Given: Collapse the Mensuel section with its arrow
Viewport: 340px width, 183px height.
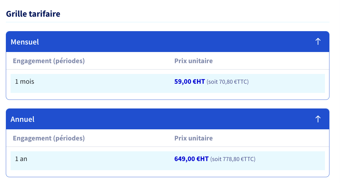Looking at the screenshot, I should pos(318,42).
